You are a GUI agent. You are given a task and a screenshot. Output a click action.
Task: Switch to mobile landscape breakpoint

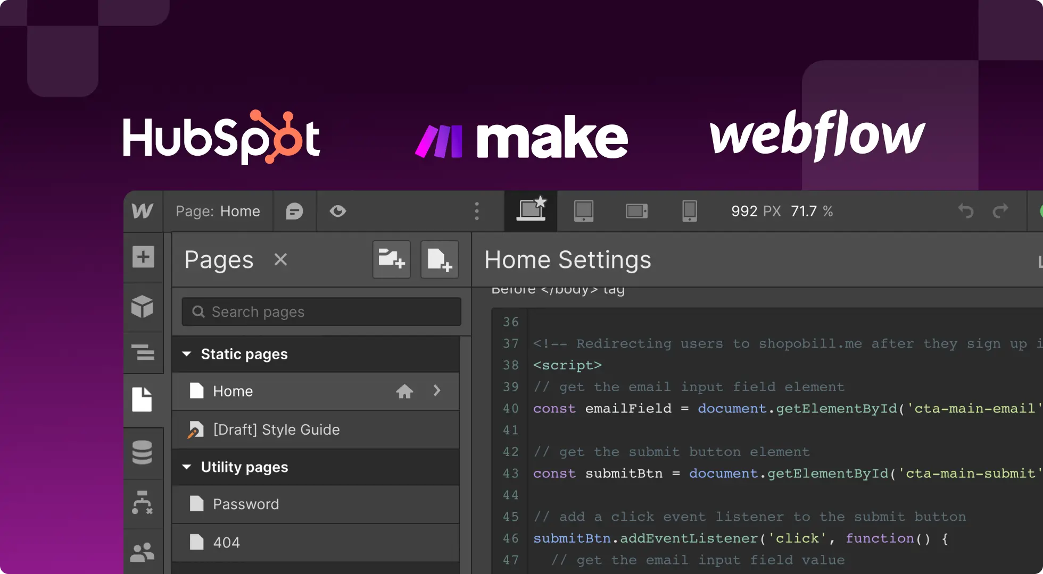coord(636,211)
